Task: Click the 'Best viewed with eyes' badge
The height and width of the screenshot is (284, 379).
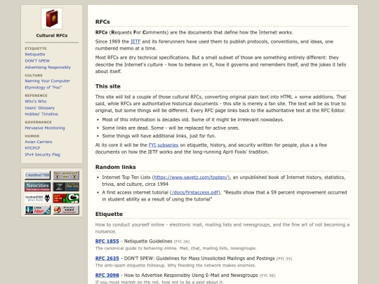Action: pos(66,175)
